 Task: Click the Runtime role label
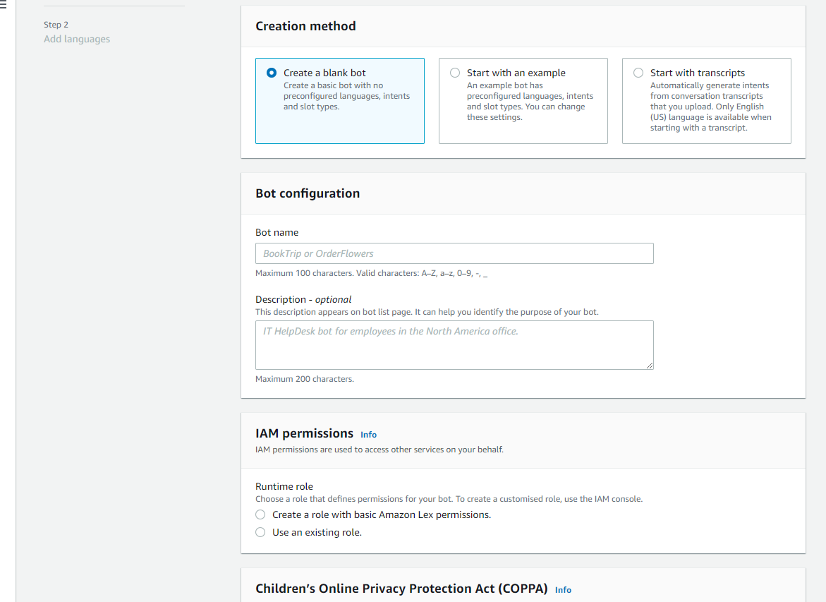point(284,486)
